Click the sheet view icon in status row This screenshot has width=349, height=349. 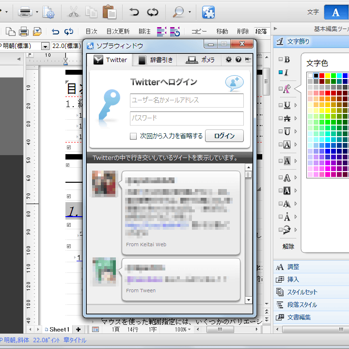pos(95,330)
